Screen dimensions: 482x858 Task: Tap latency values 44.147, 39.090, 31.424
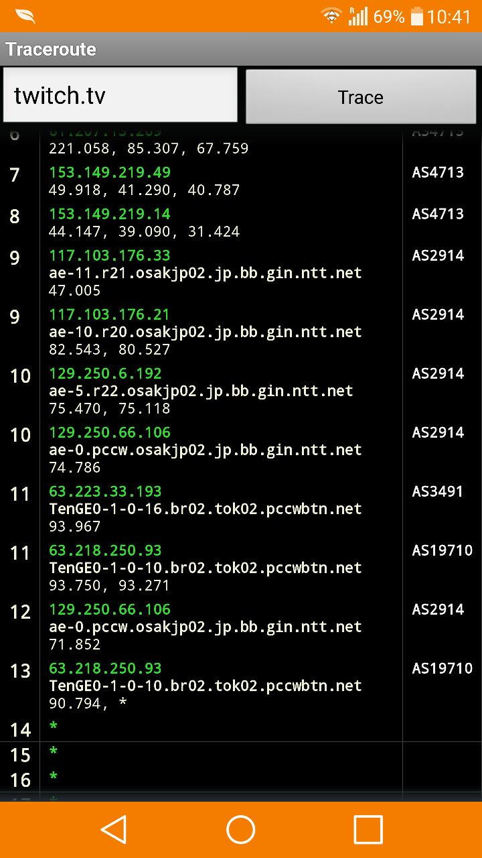tap(144, 232)
